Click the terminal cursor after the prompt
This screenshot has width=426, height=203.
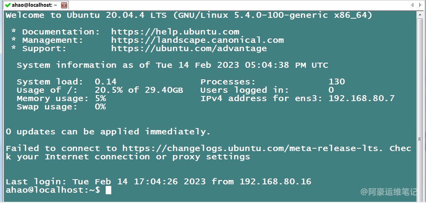click(108, 190)
